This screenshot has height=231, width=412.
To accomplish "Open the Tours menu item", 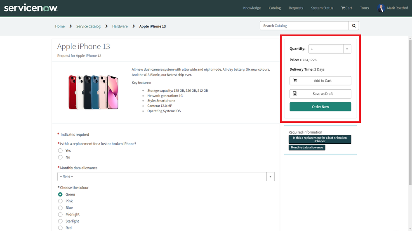I will click(364, 8).
